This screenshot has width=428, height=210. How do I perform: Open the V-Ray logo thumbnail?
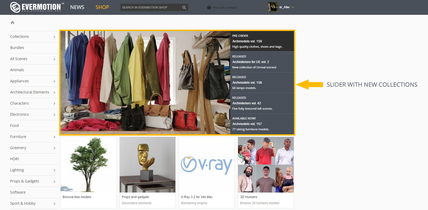click(207, 165)
